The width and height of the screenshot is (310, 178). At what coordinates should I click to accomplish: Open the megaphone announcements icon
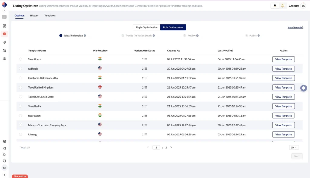click(x=4, y=148)
